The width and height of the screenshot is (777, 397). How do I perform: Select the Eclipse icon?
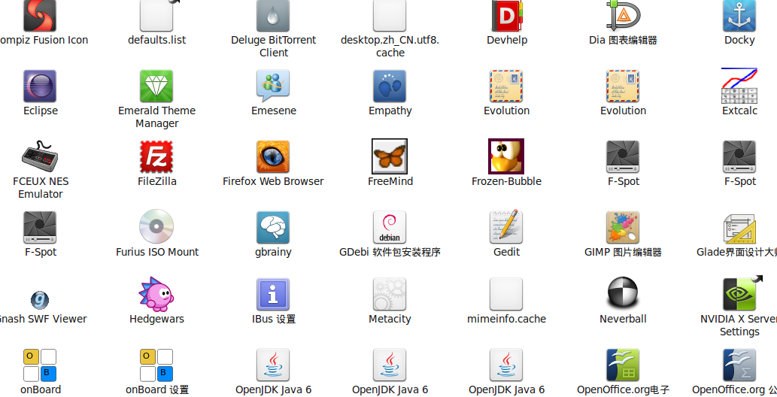point(40,86)
